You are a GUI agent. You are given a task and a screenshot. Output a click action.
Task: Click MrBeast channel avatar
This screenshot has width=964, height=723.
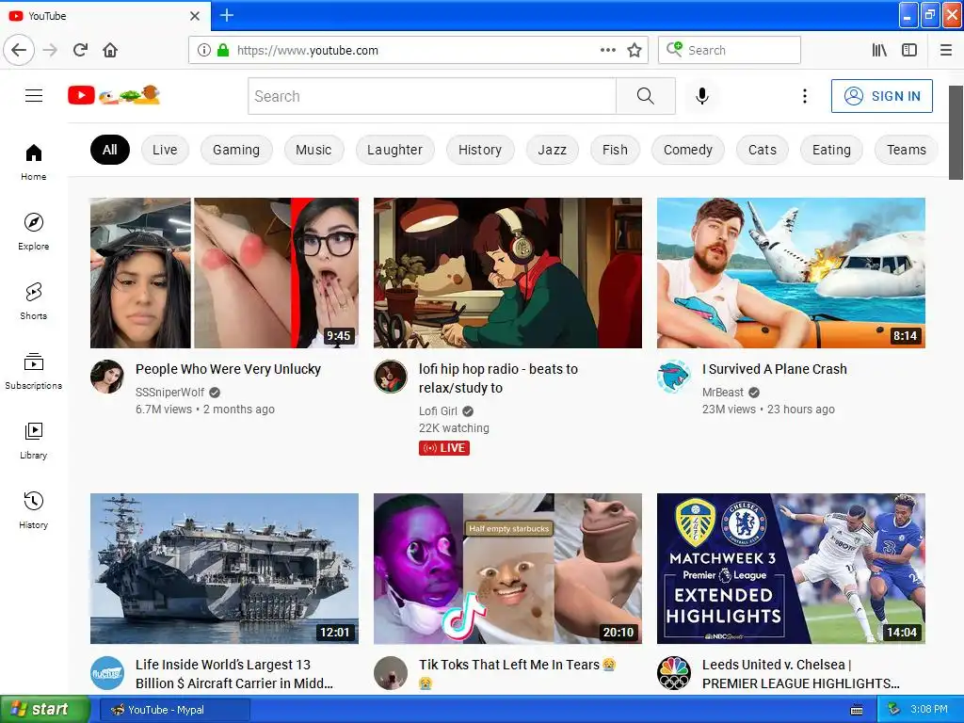674,377
